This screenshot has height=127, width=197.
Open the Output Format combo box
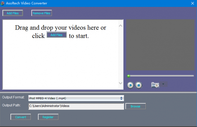click(x=76, y=98)
